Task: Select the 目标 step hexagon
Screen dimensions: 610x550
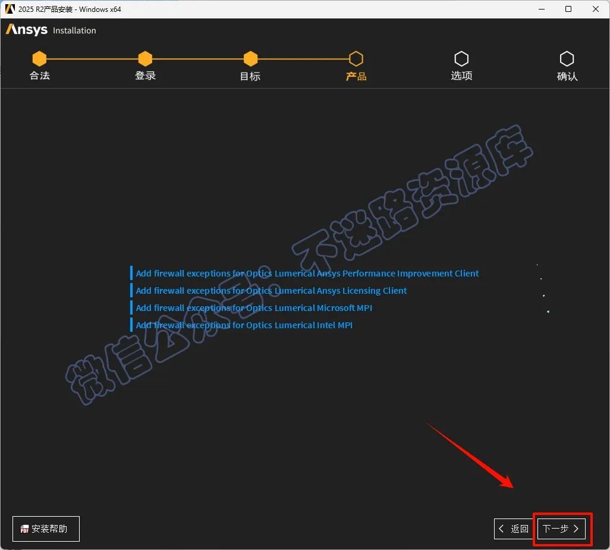Action: [x=250, y=59]
